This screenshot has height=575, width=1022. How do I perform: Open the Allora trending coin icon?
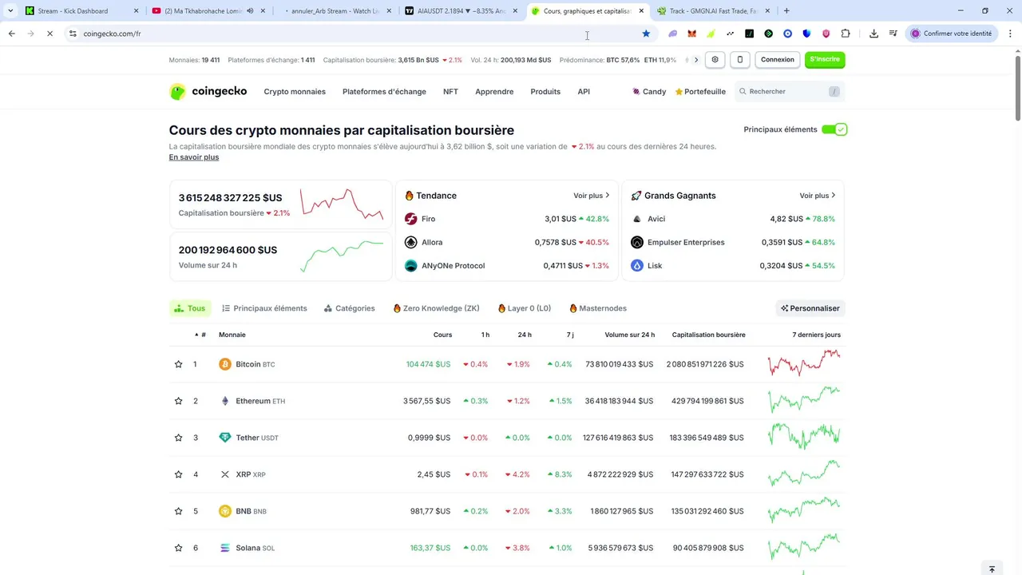(411, 242)
